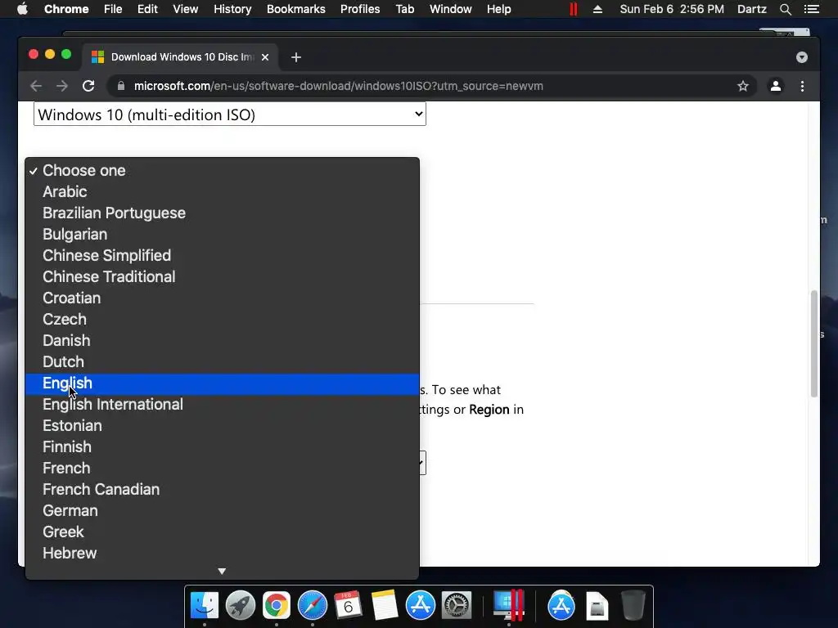Image resolution: width=838 pixels, height=628 pixels.
Task: Open the Apple menu
Action: pos(22,9)
